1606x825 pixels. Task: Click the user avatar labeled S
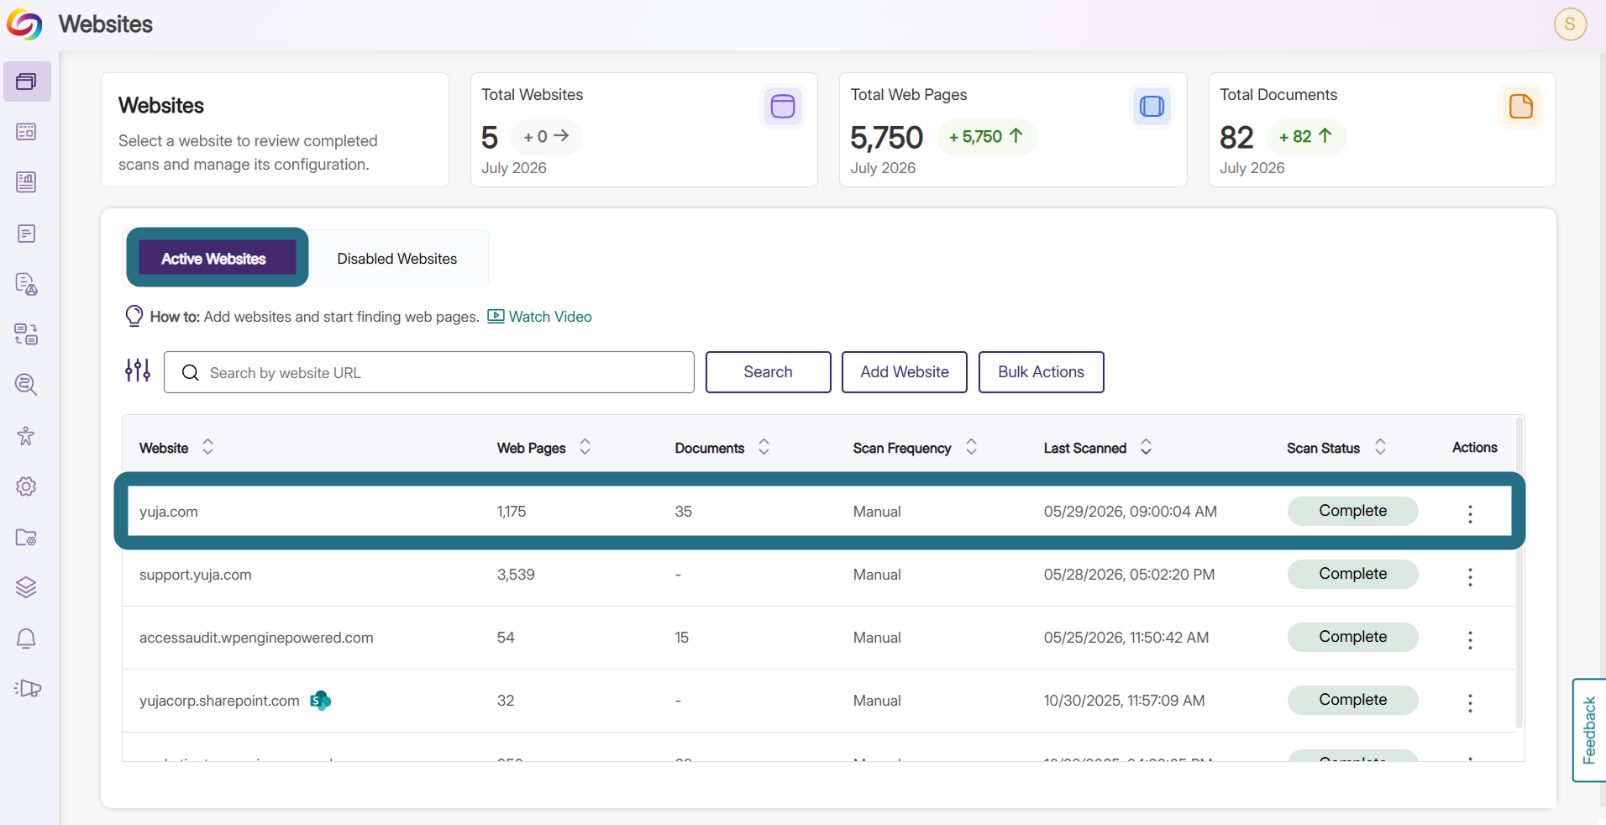[x=1570, y=24]
